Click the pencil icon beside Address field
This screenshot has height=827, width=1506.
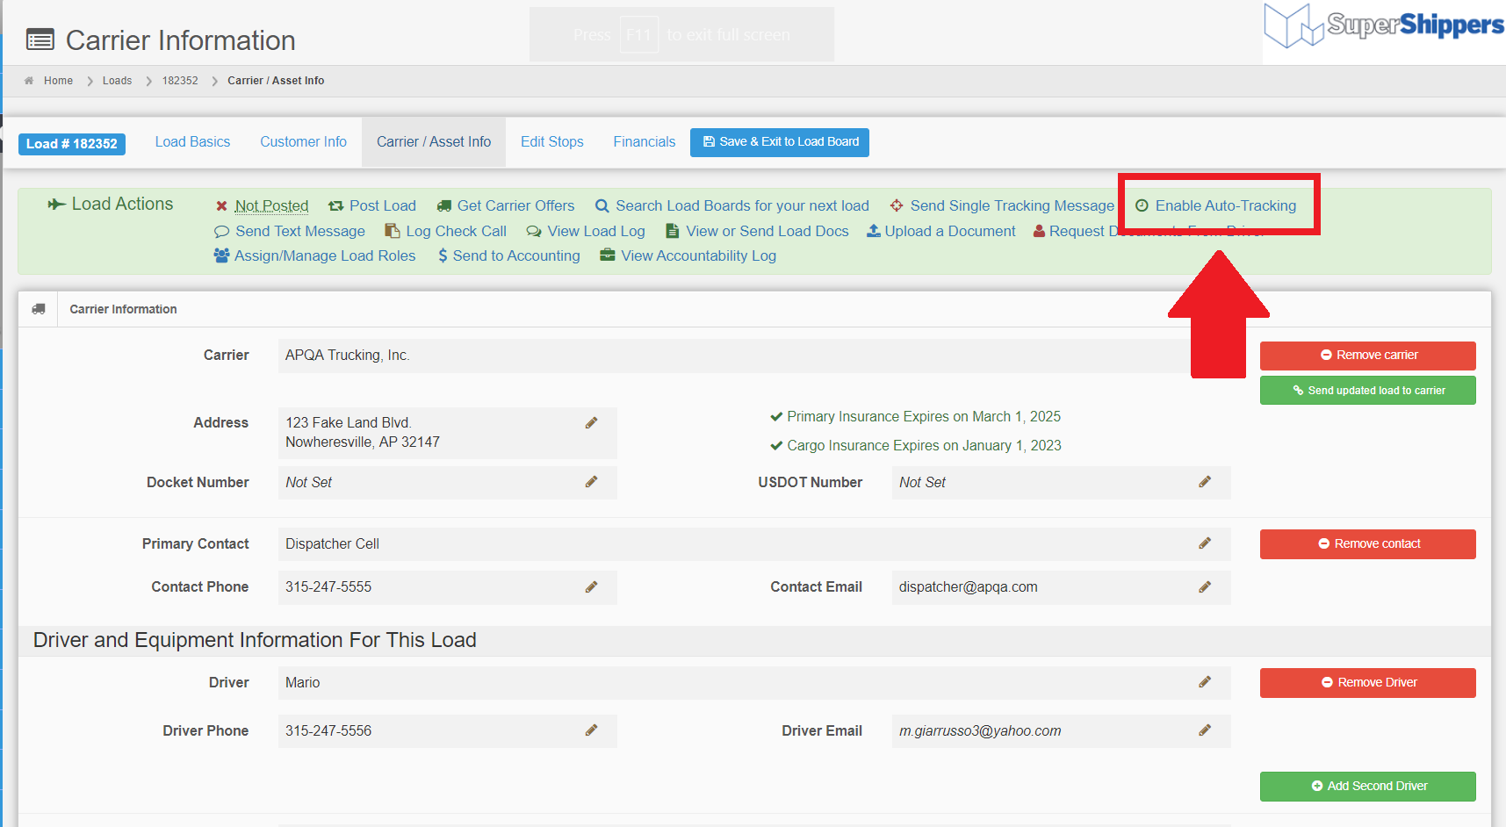click(x=591, y=423)
